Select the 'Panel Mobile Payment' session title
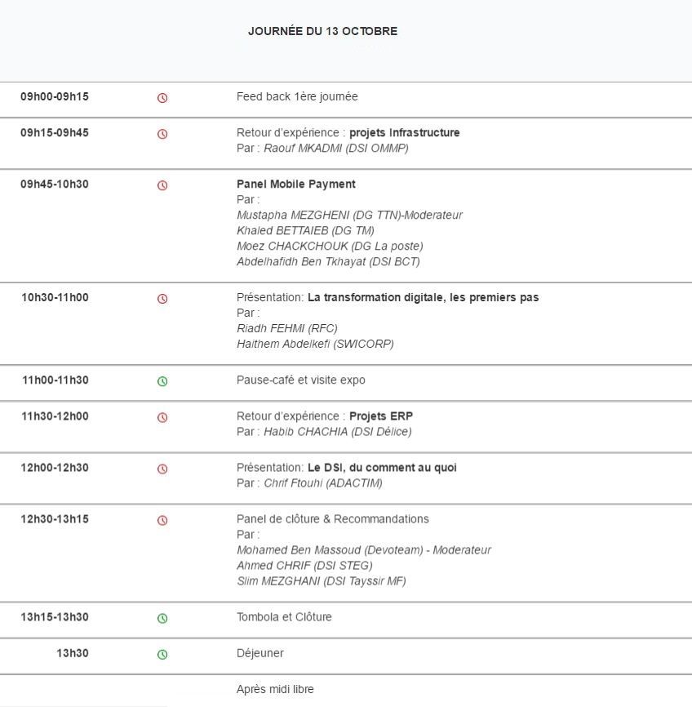 coord(295,184)
